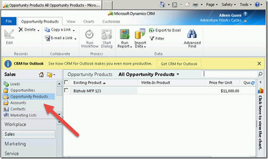268x159 pixels.
Task: Close the CRM for Outlook notification bar
Action: (259, 64)
